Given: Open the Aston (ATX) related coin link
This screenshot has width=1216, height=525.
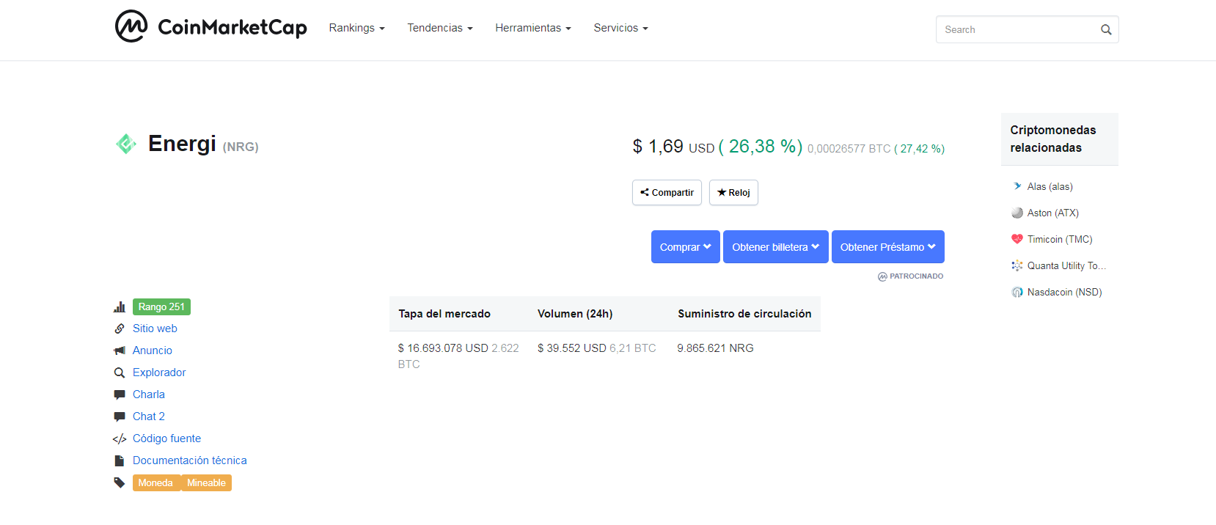Looking at the screenshot, I should click(1053, 213).
